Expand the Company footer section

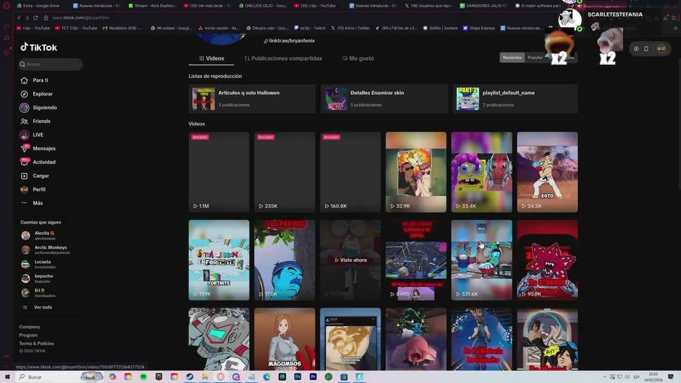(30, 327)
